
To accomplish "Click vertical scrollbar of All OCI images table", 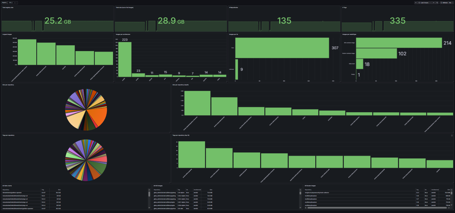I will 300,193.
